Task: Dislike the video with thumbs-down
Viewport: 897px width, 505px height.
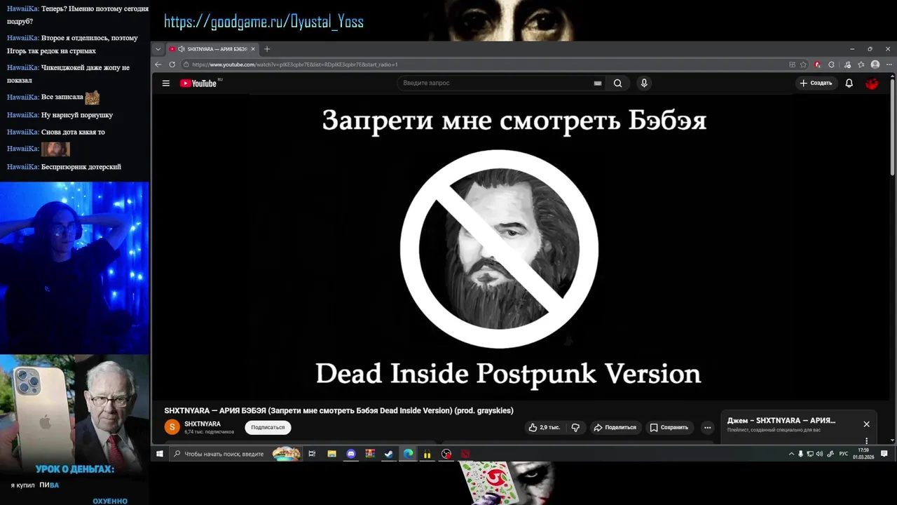Action: [x=575, y=427]
